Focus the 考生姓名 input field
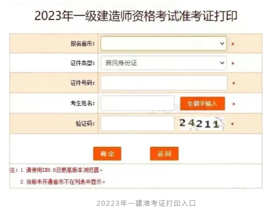 pyautogui.click(x=137, y=103)
